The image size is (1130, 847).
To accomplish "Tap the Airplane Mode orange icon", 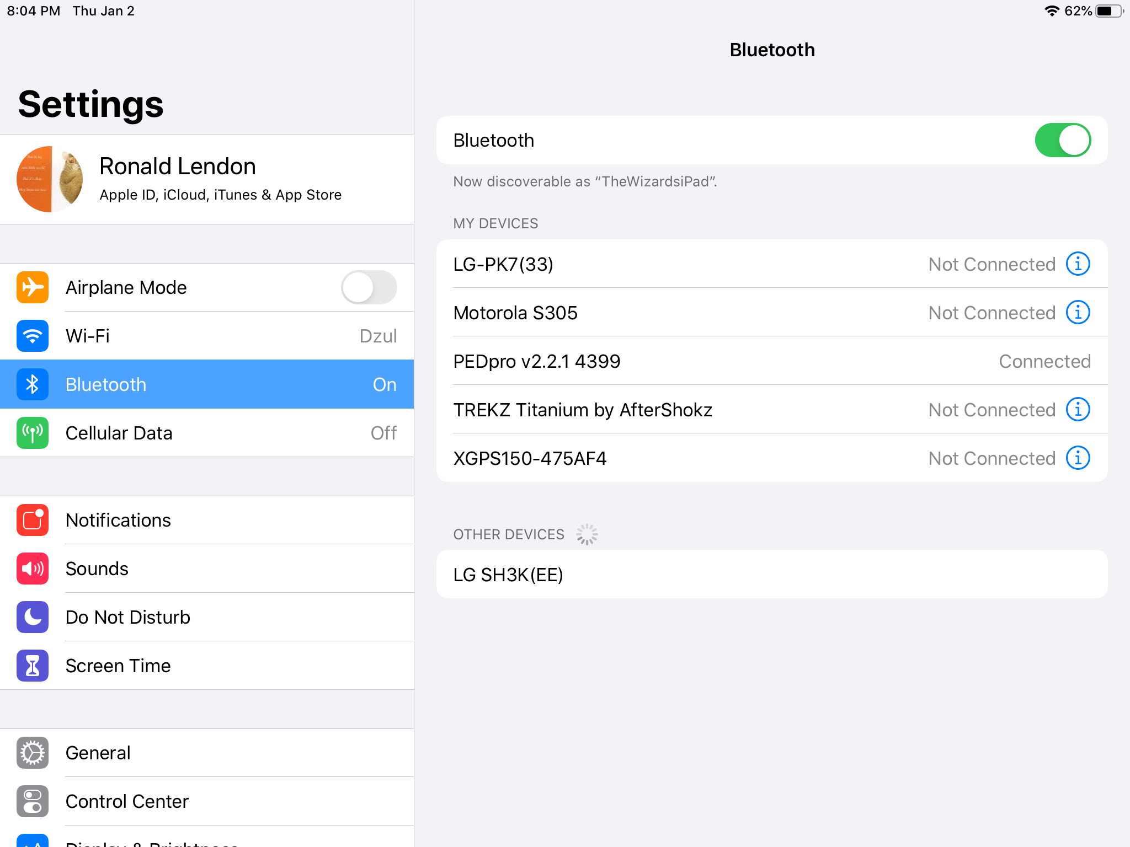I will coord(33,287).
